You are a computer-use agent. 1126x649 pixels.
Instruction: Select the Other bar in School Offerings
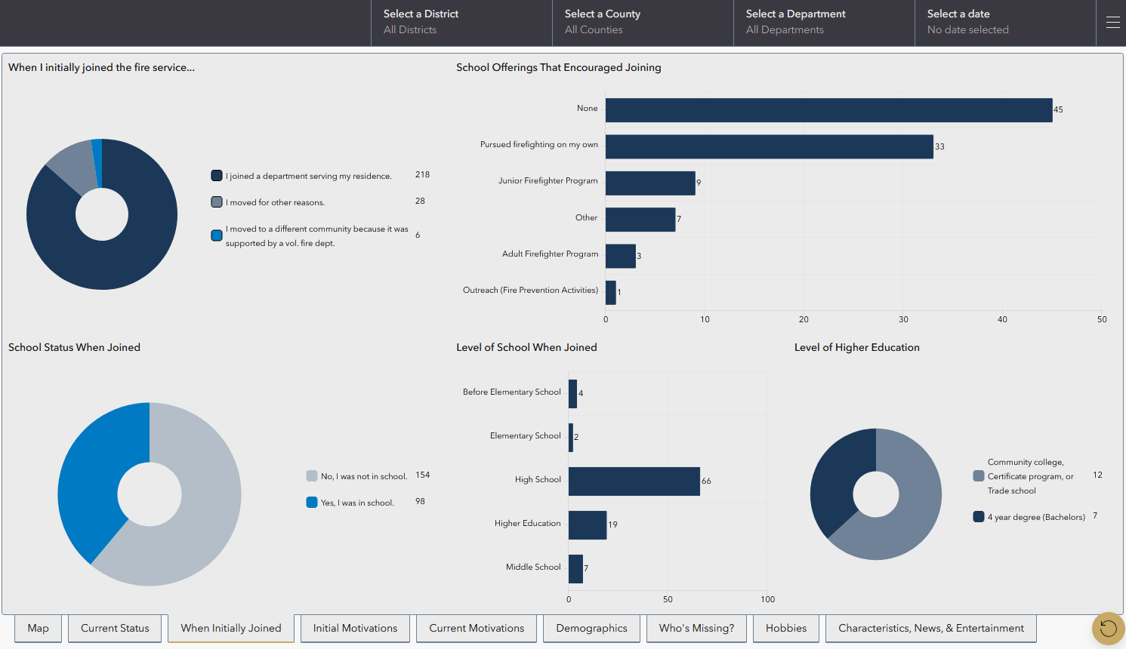tap(640, 220)
